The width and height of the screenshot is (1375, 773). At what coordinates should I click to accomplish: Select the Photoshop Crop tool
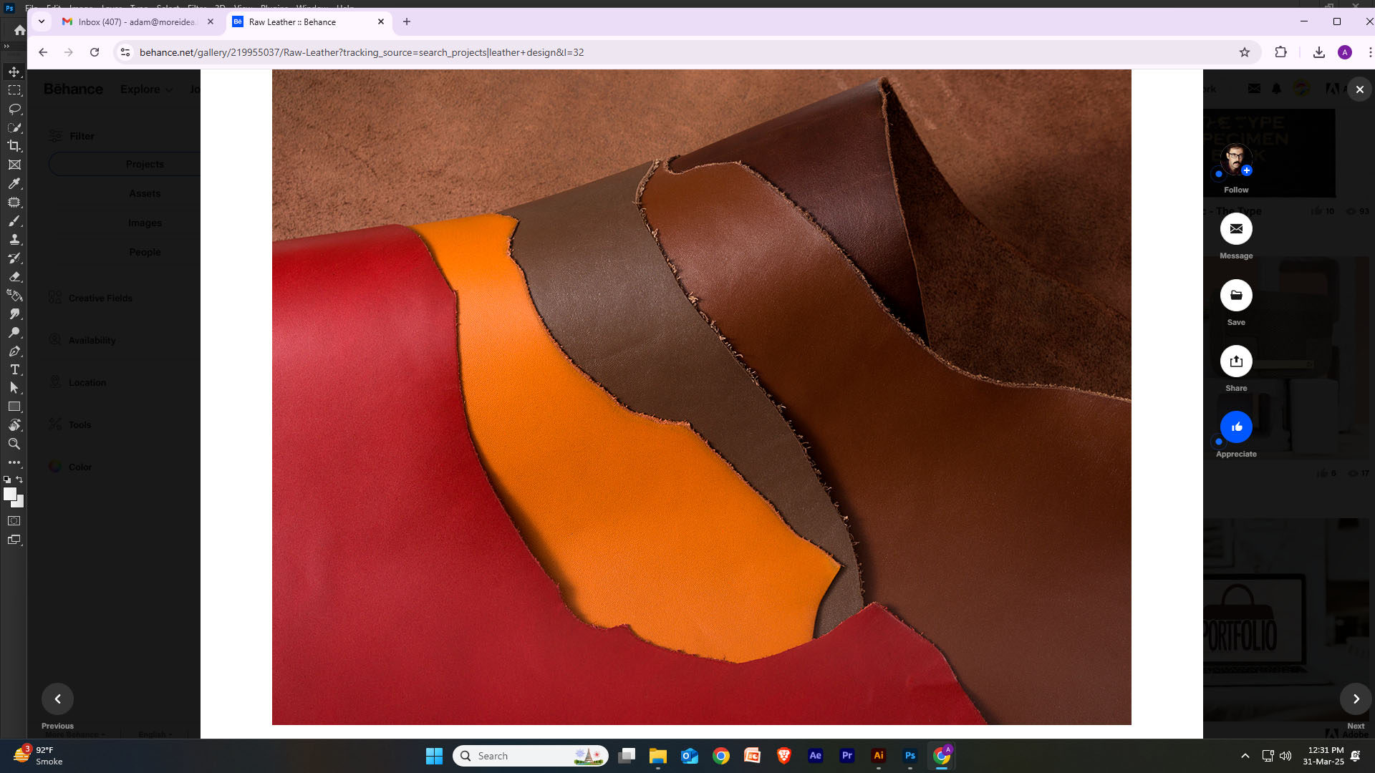point(14,146)
